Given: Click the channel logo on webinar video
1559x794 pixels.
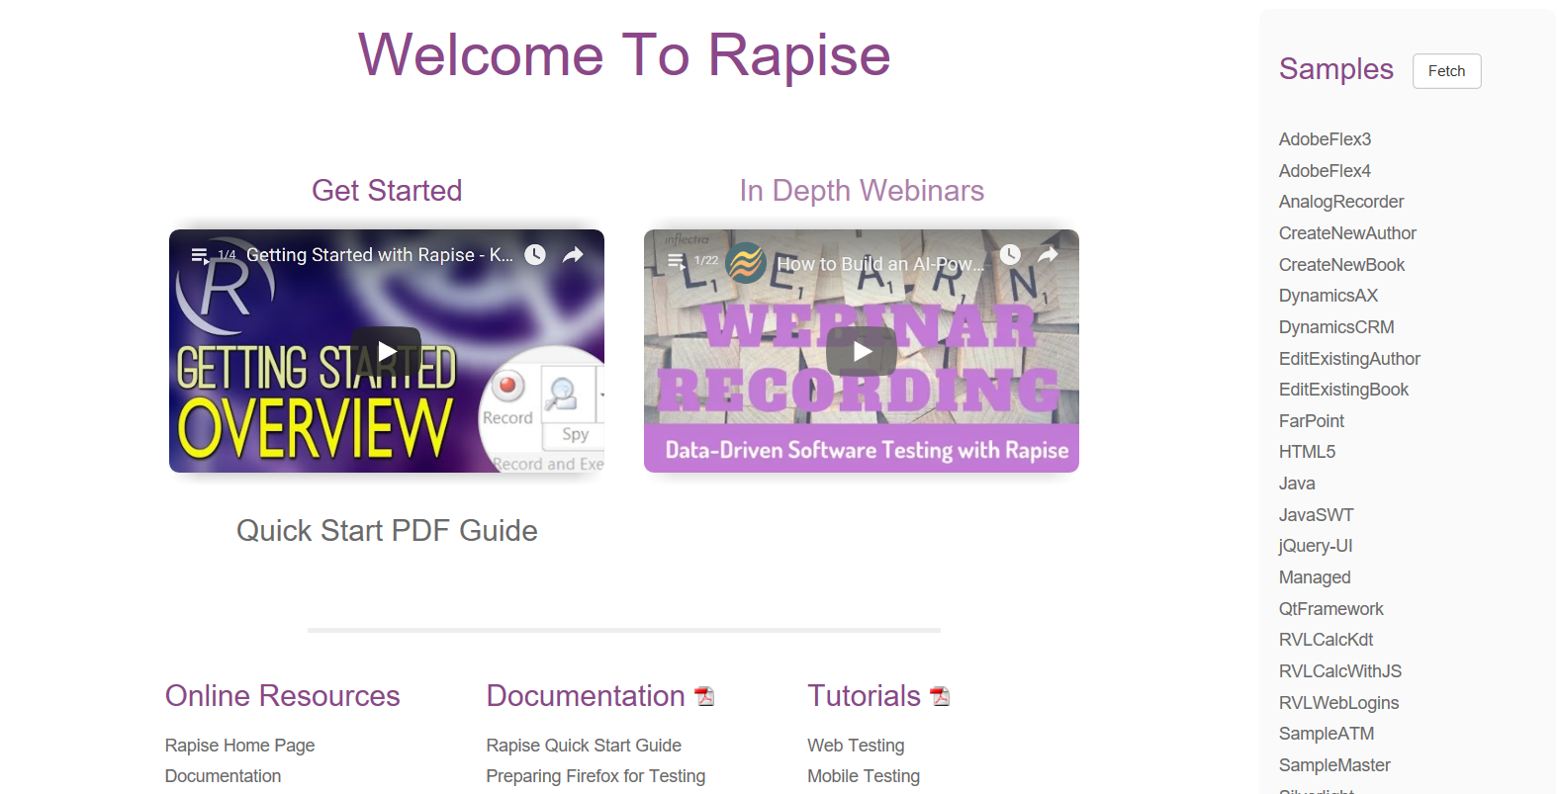Looking at the screenshot, I should pos(746,263).
